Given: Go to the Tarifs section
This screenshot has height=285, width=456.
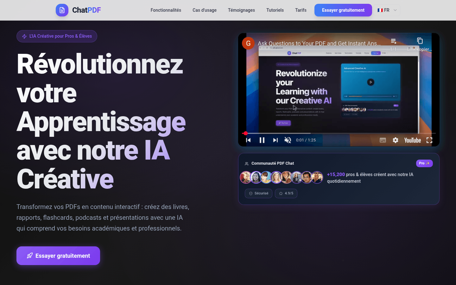Looking at the screenshot, I should click(301, 10).
